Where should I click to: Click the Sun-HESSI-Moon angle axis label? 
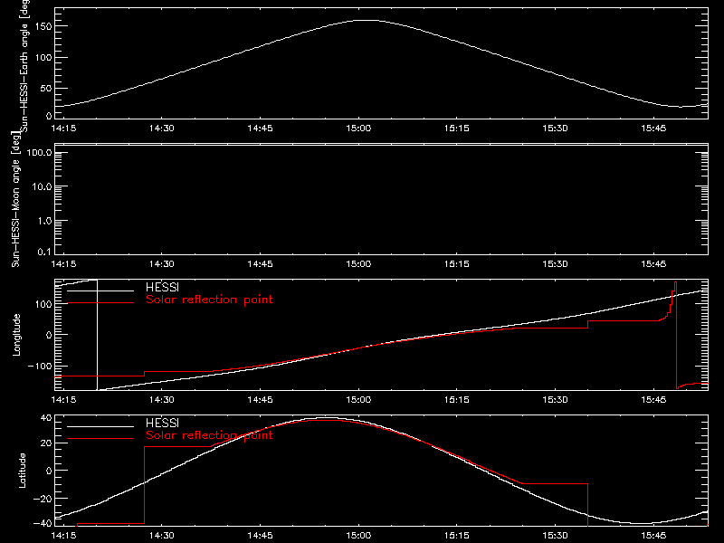click(x=15, y=199)
